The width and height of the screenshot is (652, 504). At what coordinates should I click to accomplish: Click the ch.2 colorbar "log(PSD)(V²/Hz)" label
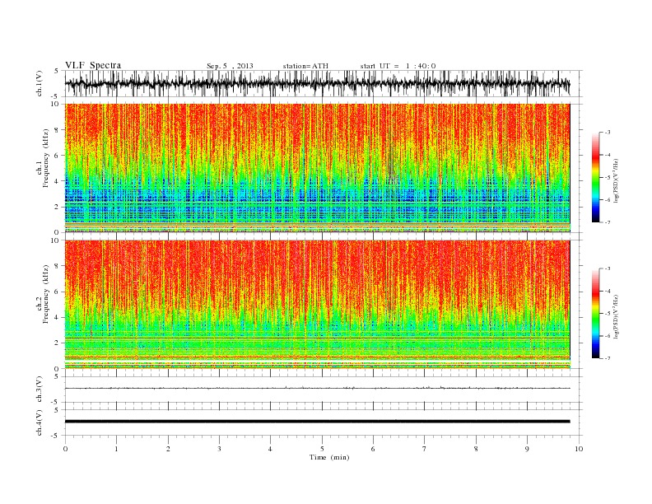pos(616,316)
